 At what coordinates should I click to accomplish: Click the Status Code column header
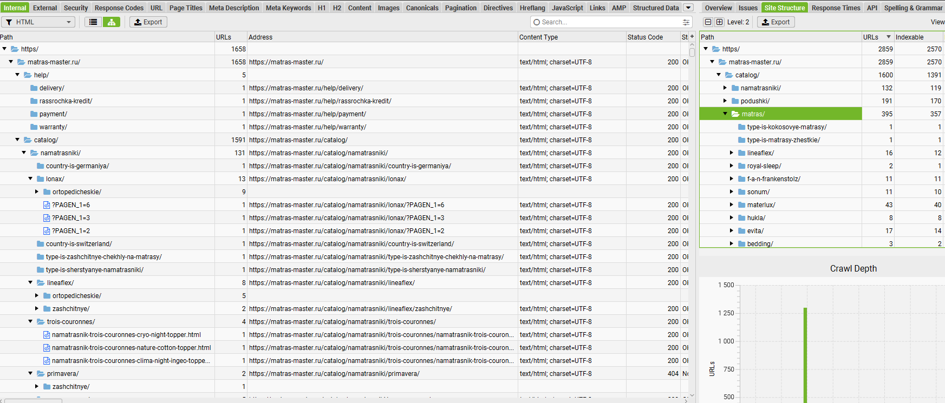(653, 37)
